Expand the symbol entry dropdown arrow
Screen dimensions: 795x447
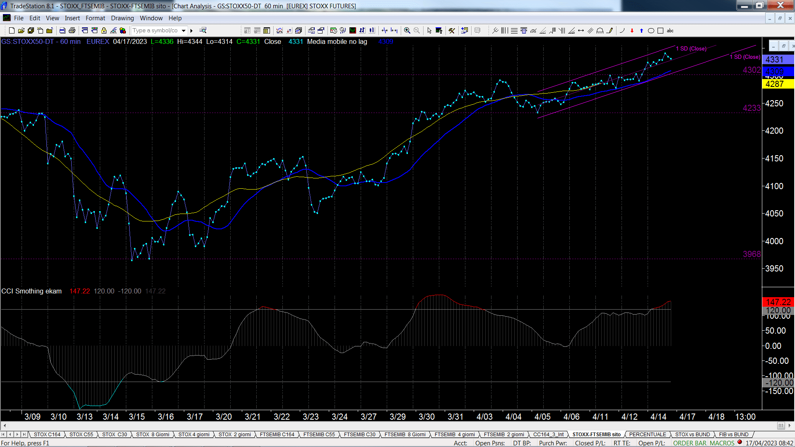pos(183,31)
